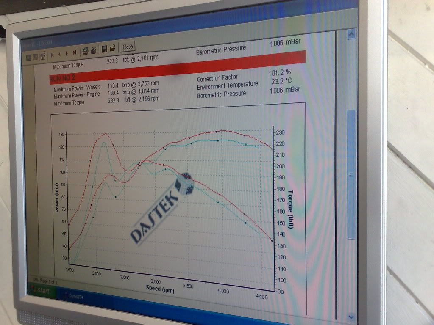Load a report with open-folder icon
Screen dimensions: 434x325
coord(113,48)
